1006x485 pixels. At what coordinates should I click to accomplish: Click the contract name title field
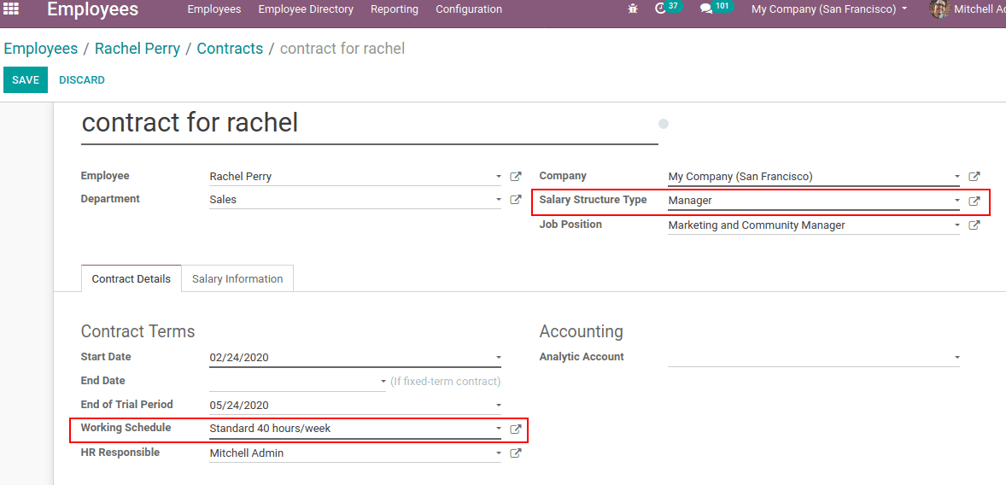point(370,123)
